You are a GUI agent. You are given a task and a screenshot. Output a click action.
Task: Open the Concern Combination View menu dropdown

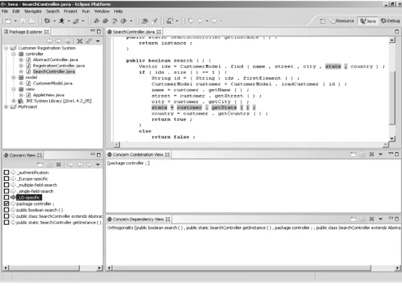(x=381, y=154)
